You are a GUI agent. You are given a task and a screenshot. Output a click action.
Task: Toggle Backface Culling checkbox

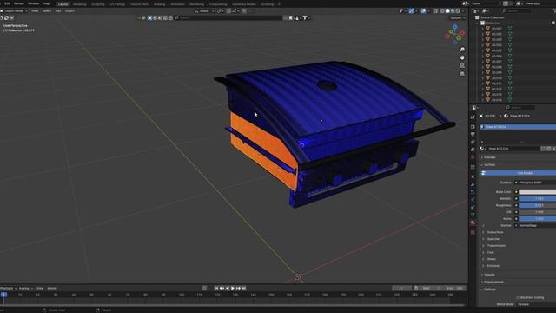click(518, 297)
